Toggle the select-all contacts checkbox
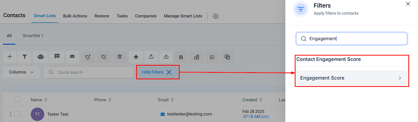The image size is (418, 122). tap(18, 99)
